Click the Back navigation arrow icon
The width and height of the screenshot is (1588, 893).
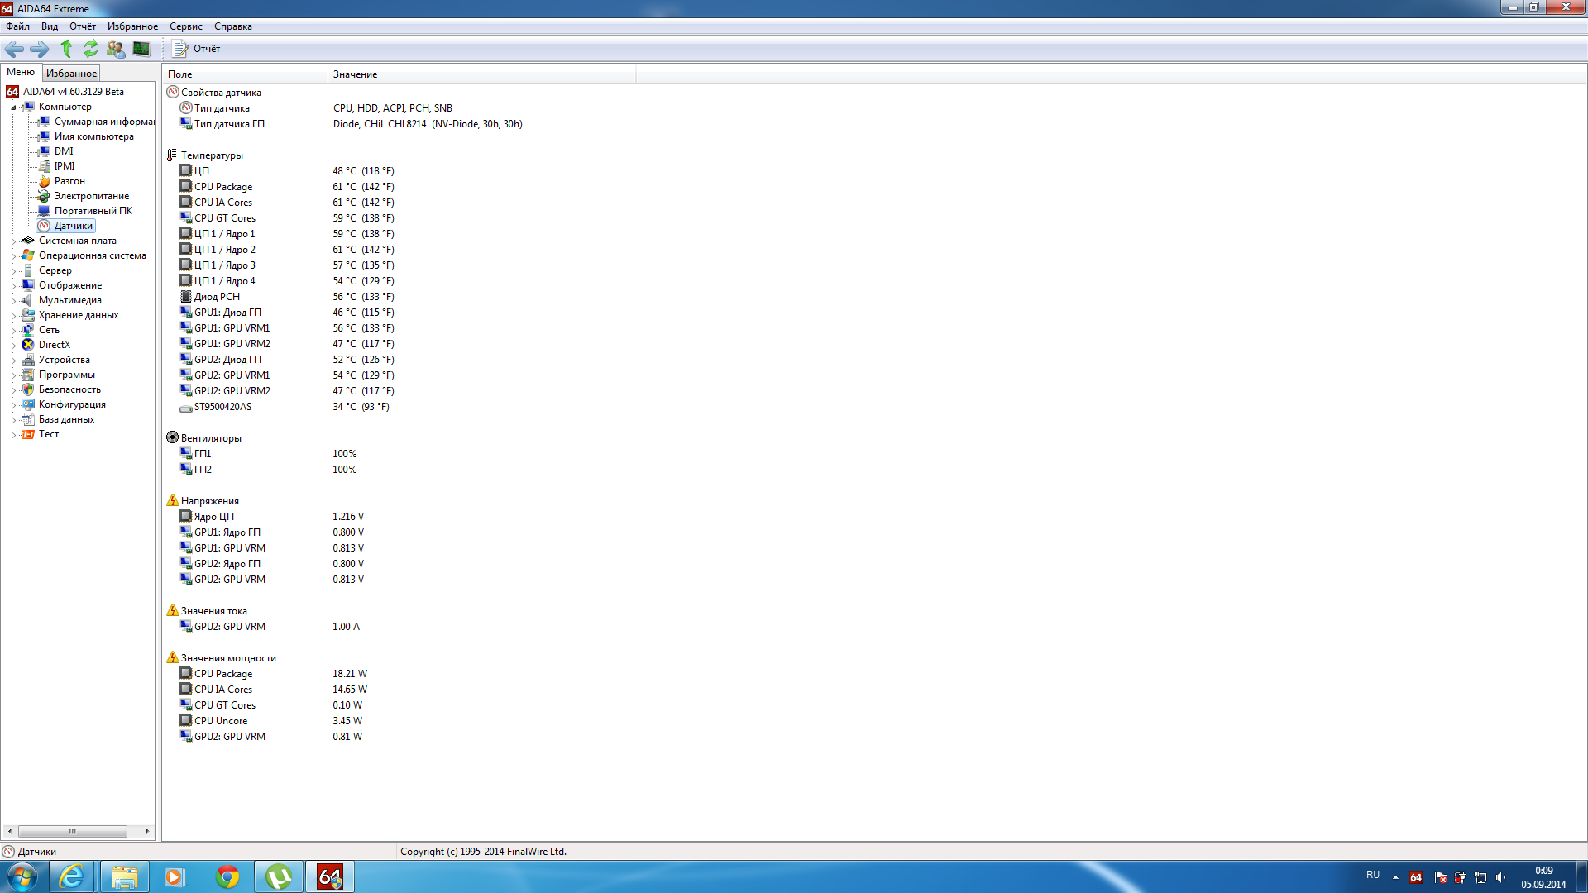click(x=14, y=49)
